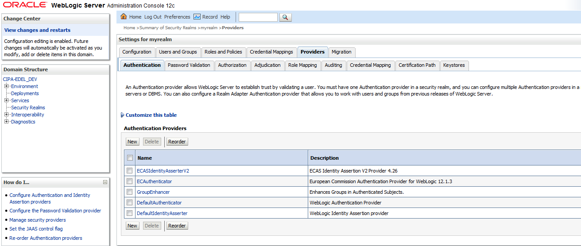
Task: Click the top New button
Action: coord(132,142)
